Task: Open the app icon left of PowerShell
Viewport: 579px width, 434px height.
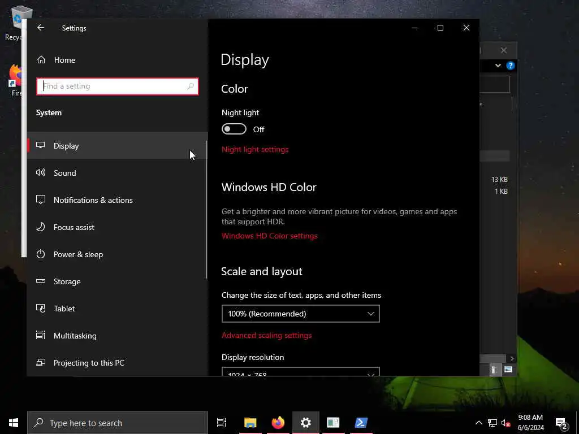Action: click(x=333, y=423)
